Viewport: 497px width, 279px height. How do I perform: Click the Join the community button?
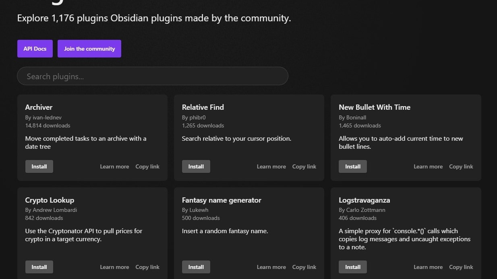(89, 48)
